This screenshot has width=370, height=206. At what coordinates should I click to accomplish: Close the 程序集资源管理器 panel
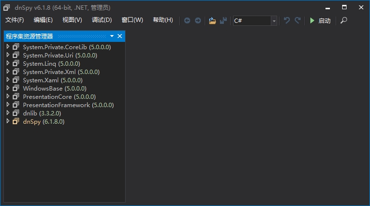(120, 36)
